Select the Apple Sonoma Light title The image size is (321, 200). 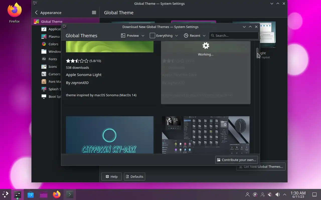point(84,74)
